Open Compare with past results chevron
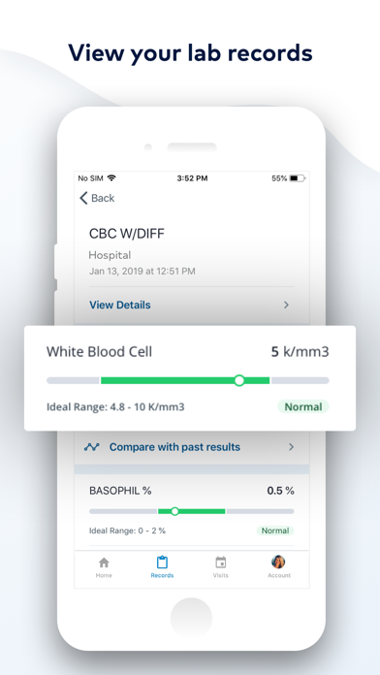The height and width of the screenshot is (675, 380). point(292,447)
